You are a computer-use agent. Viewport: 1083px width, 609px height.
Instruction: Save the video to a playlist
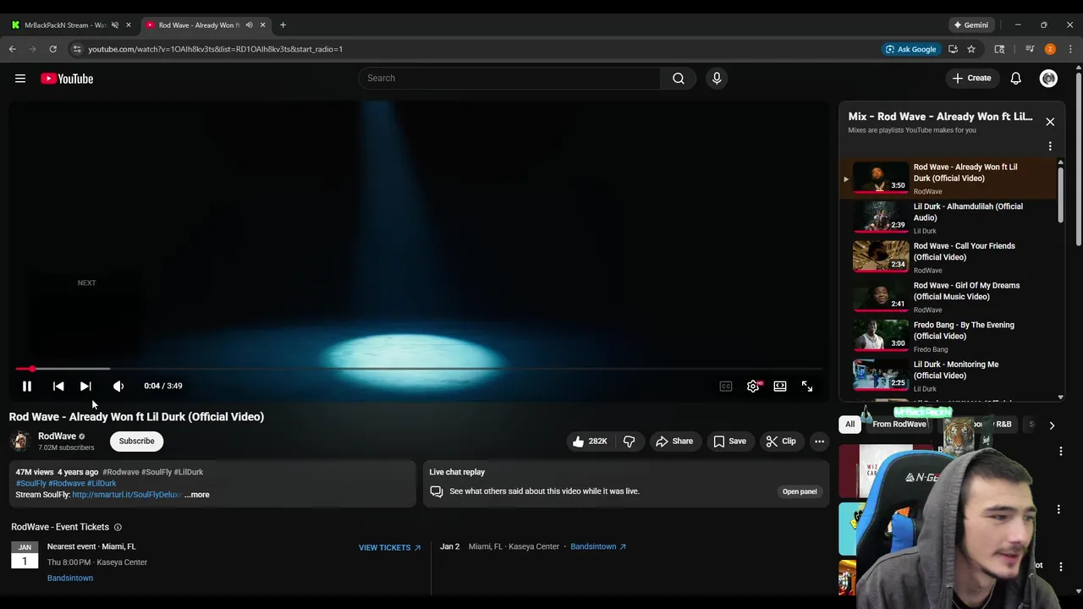coord(730,441)
